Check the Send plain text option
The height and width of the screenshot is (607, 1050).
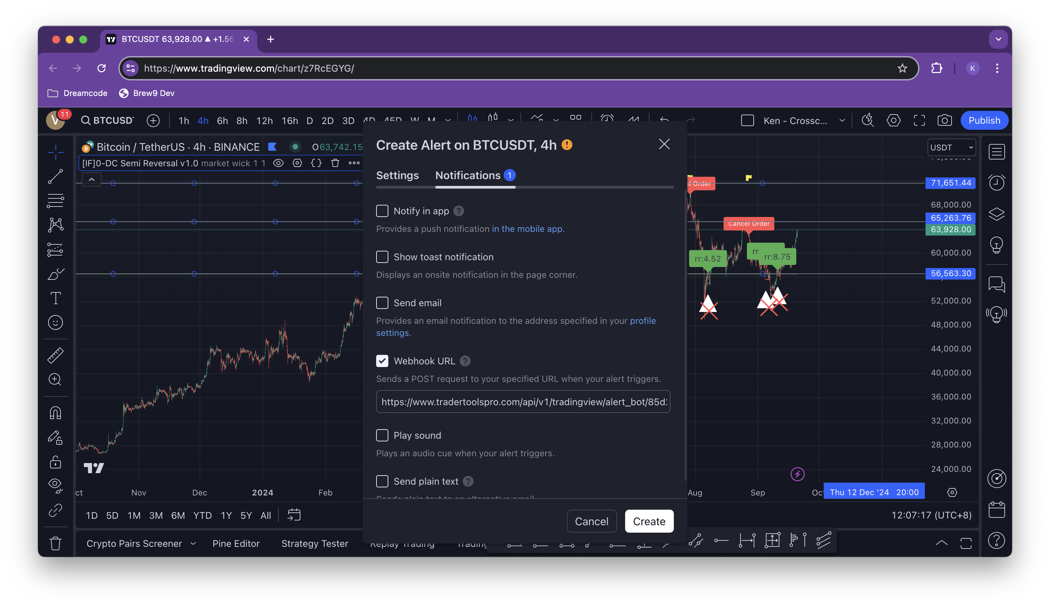[x=382, y=481]
